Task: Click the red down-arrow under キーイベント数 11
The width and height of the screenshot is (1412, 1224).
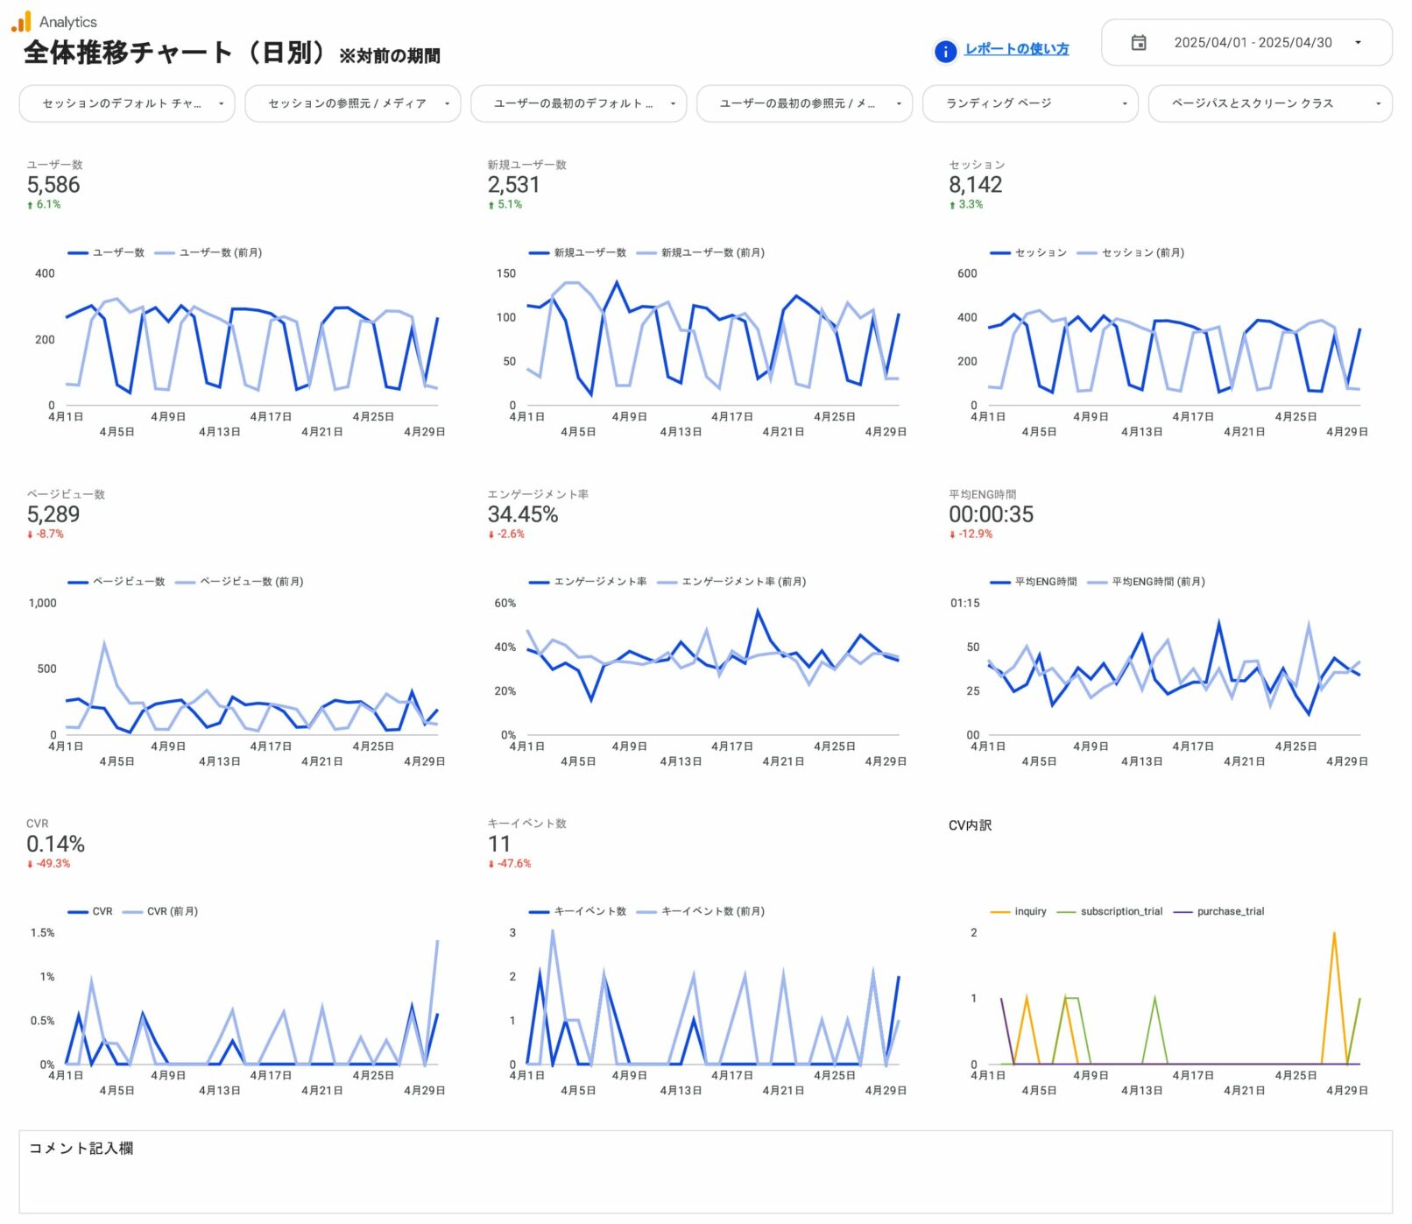Action: (491, 864)
